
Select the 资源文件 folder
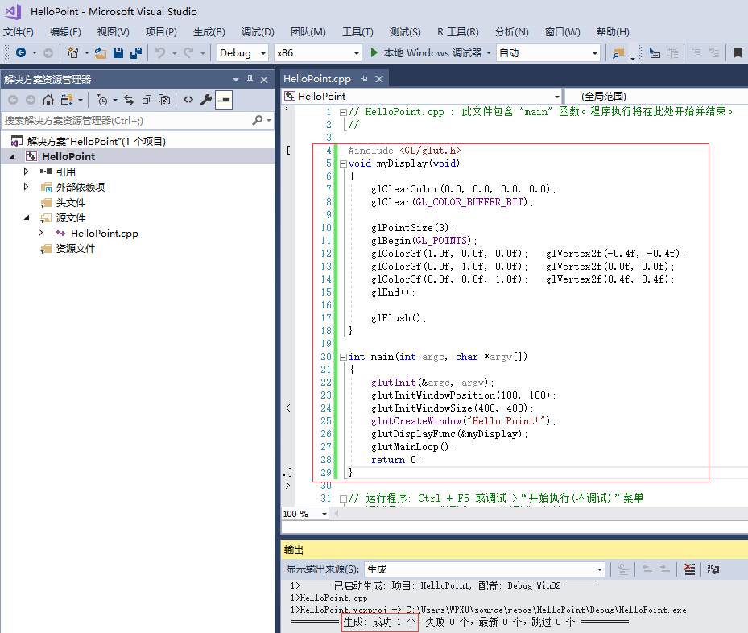(x=76, y=249)
